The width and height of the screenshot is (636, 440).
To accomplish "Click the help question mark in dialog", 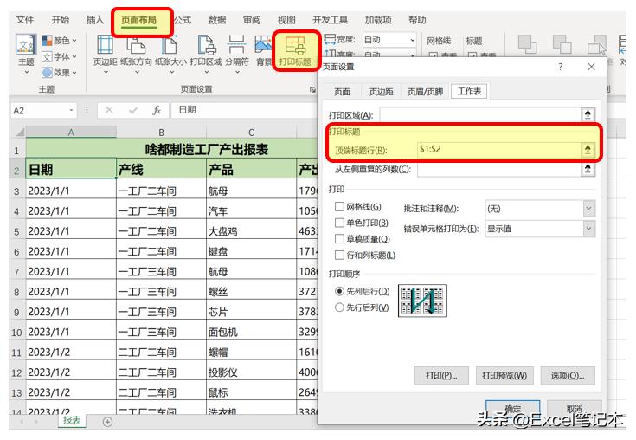I will point(560,67).
